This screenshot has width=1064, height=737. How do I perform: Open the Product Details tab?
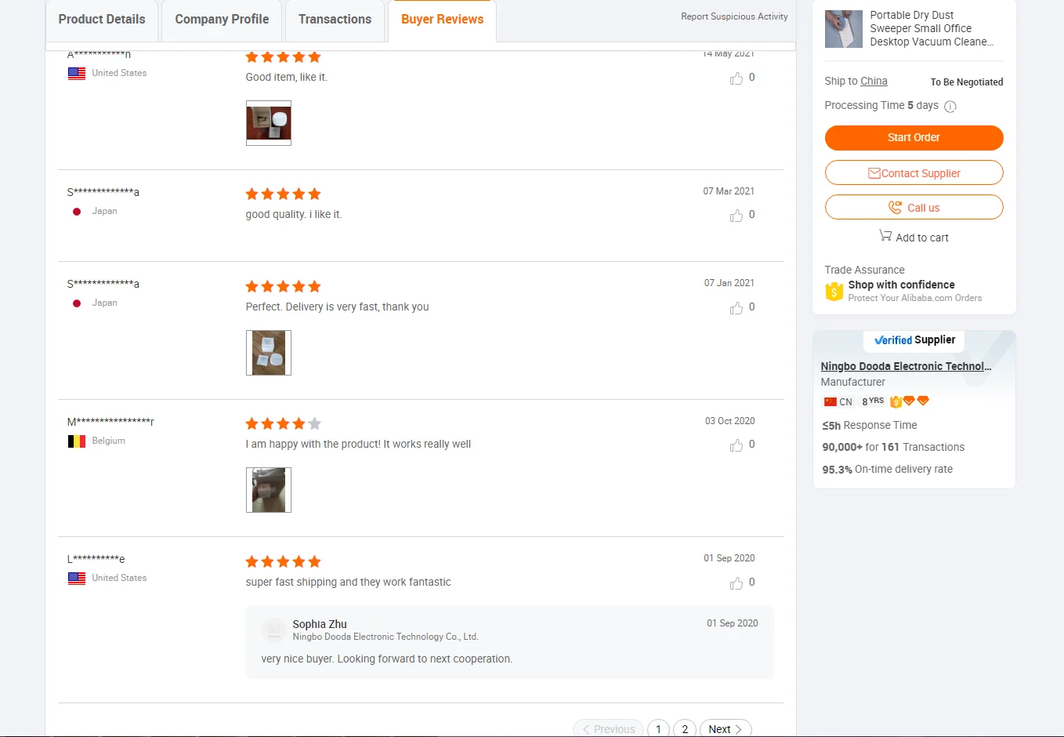pos(102,20)
